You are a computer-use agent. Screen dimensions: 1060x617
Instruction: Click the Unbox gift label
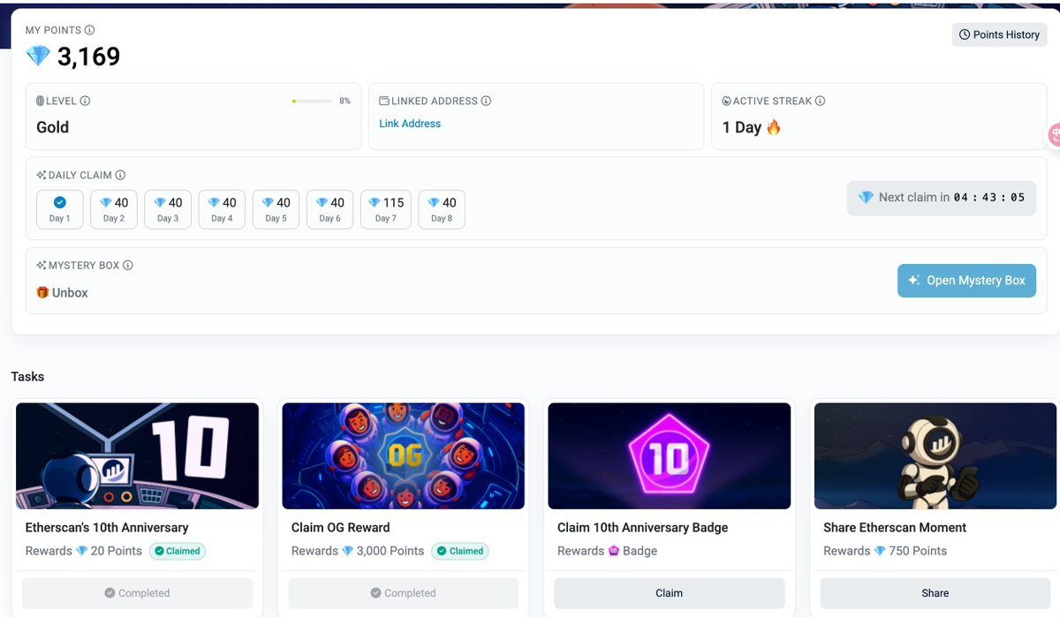(x=62, y=292)
